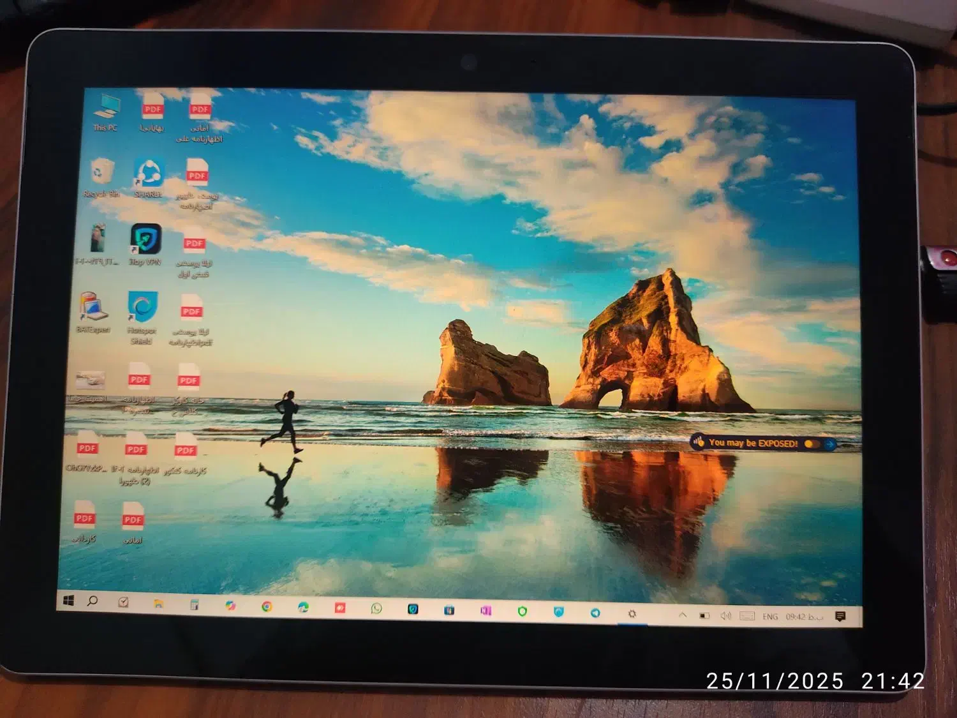Open the Windows Start menu
This screenshot has height=718, width=957.
(x=69, y=601)
